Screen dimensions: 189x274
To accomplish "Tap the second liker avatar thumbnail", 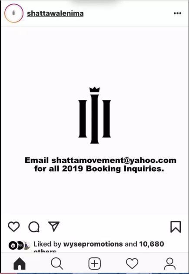I will (x=20, y=245).
